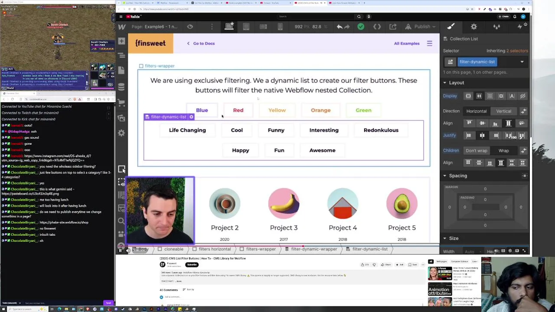Viewport: 555px width, 312px height.
Task: Set display to grid
Action: tap(490, 96)
